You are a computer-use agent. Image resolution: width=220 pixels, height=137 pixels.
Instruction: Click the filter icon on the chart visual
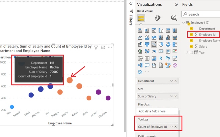(96, 48)
